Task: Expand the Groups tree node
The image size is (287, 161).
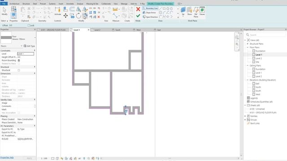Action: pyautogui.click(x=245, y=120)
